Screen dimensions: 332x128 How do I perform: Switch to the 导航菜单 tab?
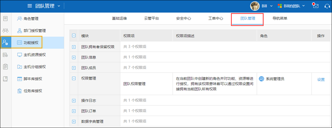coord(280,19)
